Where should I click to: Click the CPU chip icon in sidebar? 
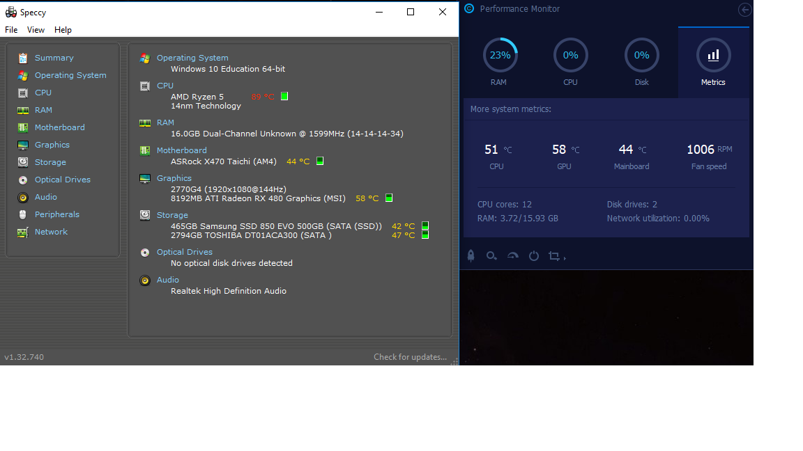[x=22, y=93]
